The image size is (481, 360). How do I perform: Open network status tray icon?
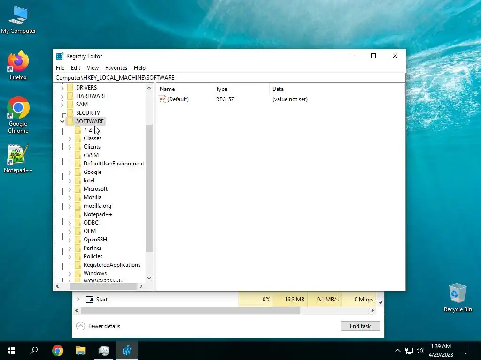pyautogui.click(x=409, y=351)
